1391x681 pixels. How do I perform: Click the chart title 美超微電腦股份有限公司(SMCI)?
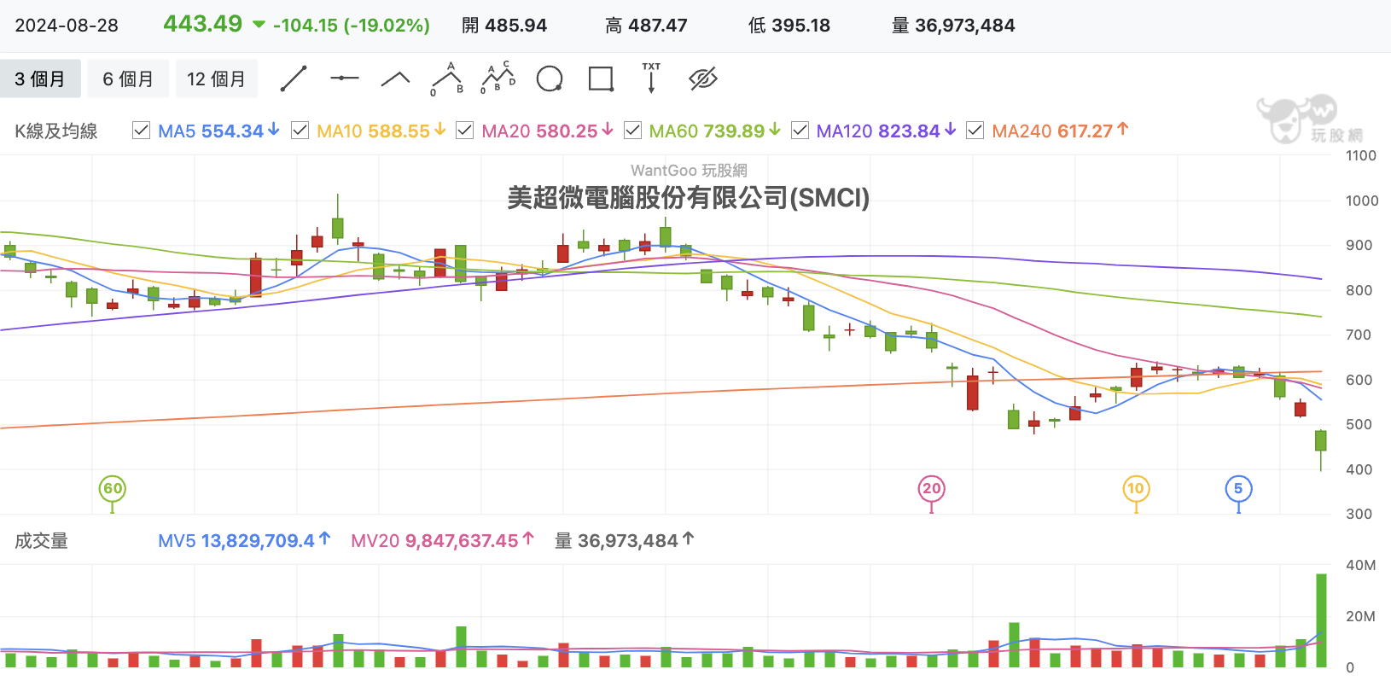(689, 198)
